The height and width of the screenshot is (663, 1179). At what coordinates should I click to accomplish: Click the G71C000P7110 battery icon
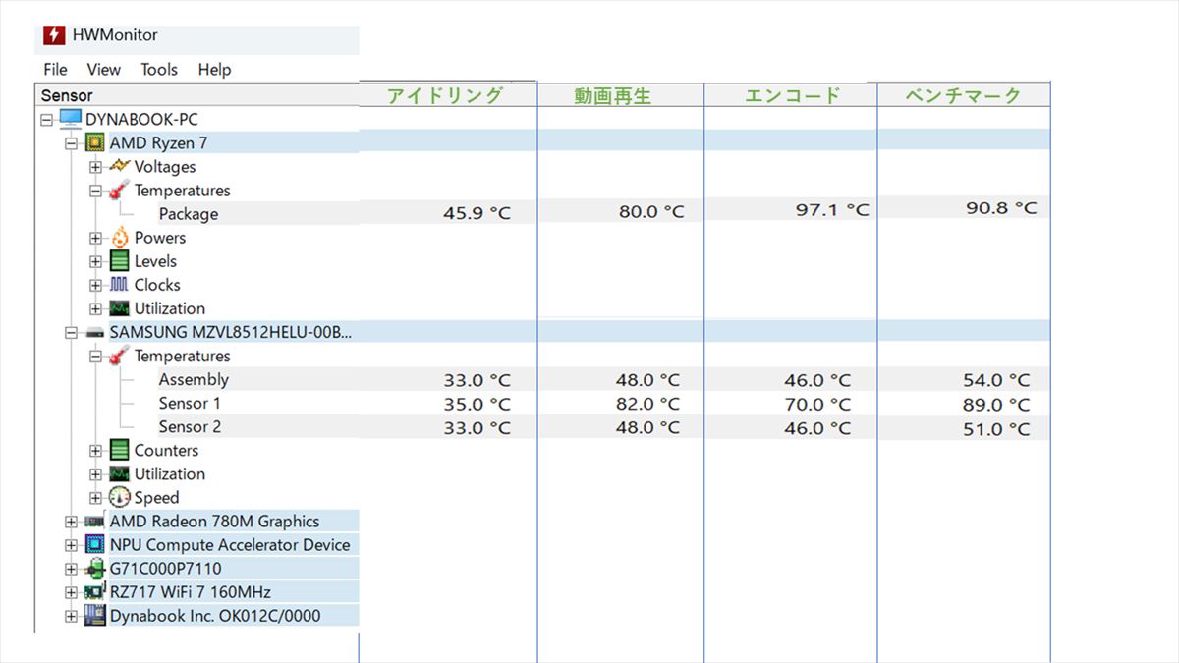coord(95,569)
